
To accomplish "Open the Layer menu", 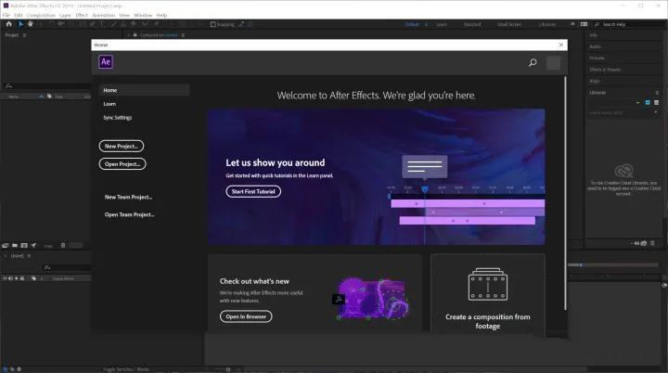I will coord(65,15).
